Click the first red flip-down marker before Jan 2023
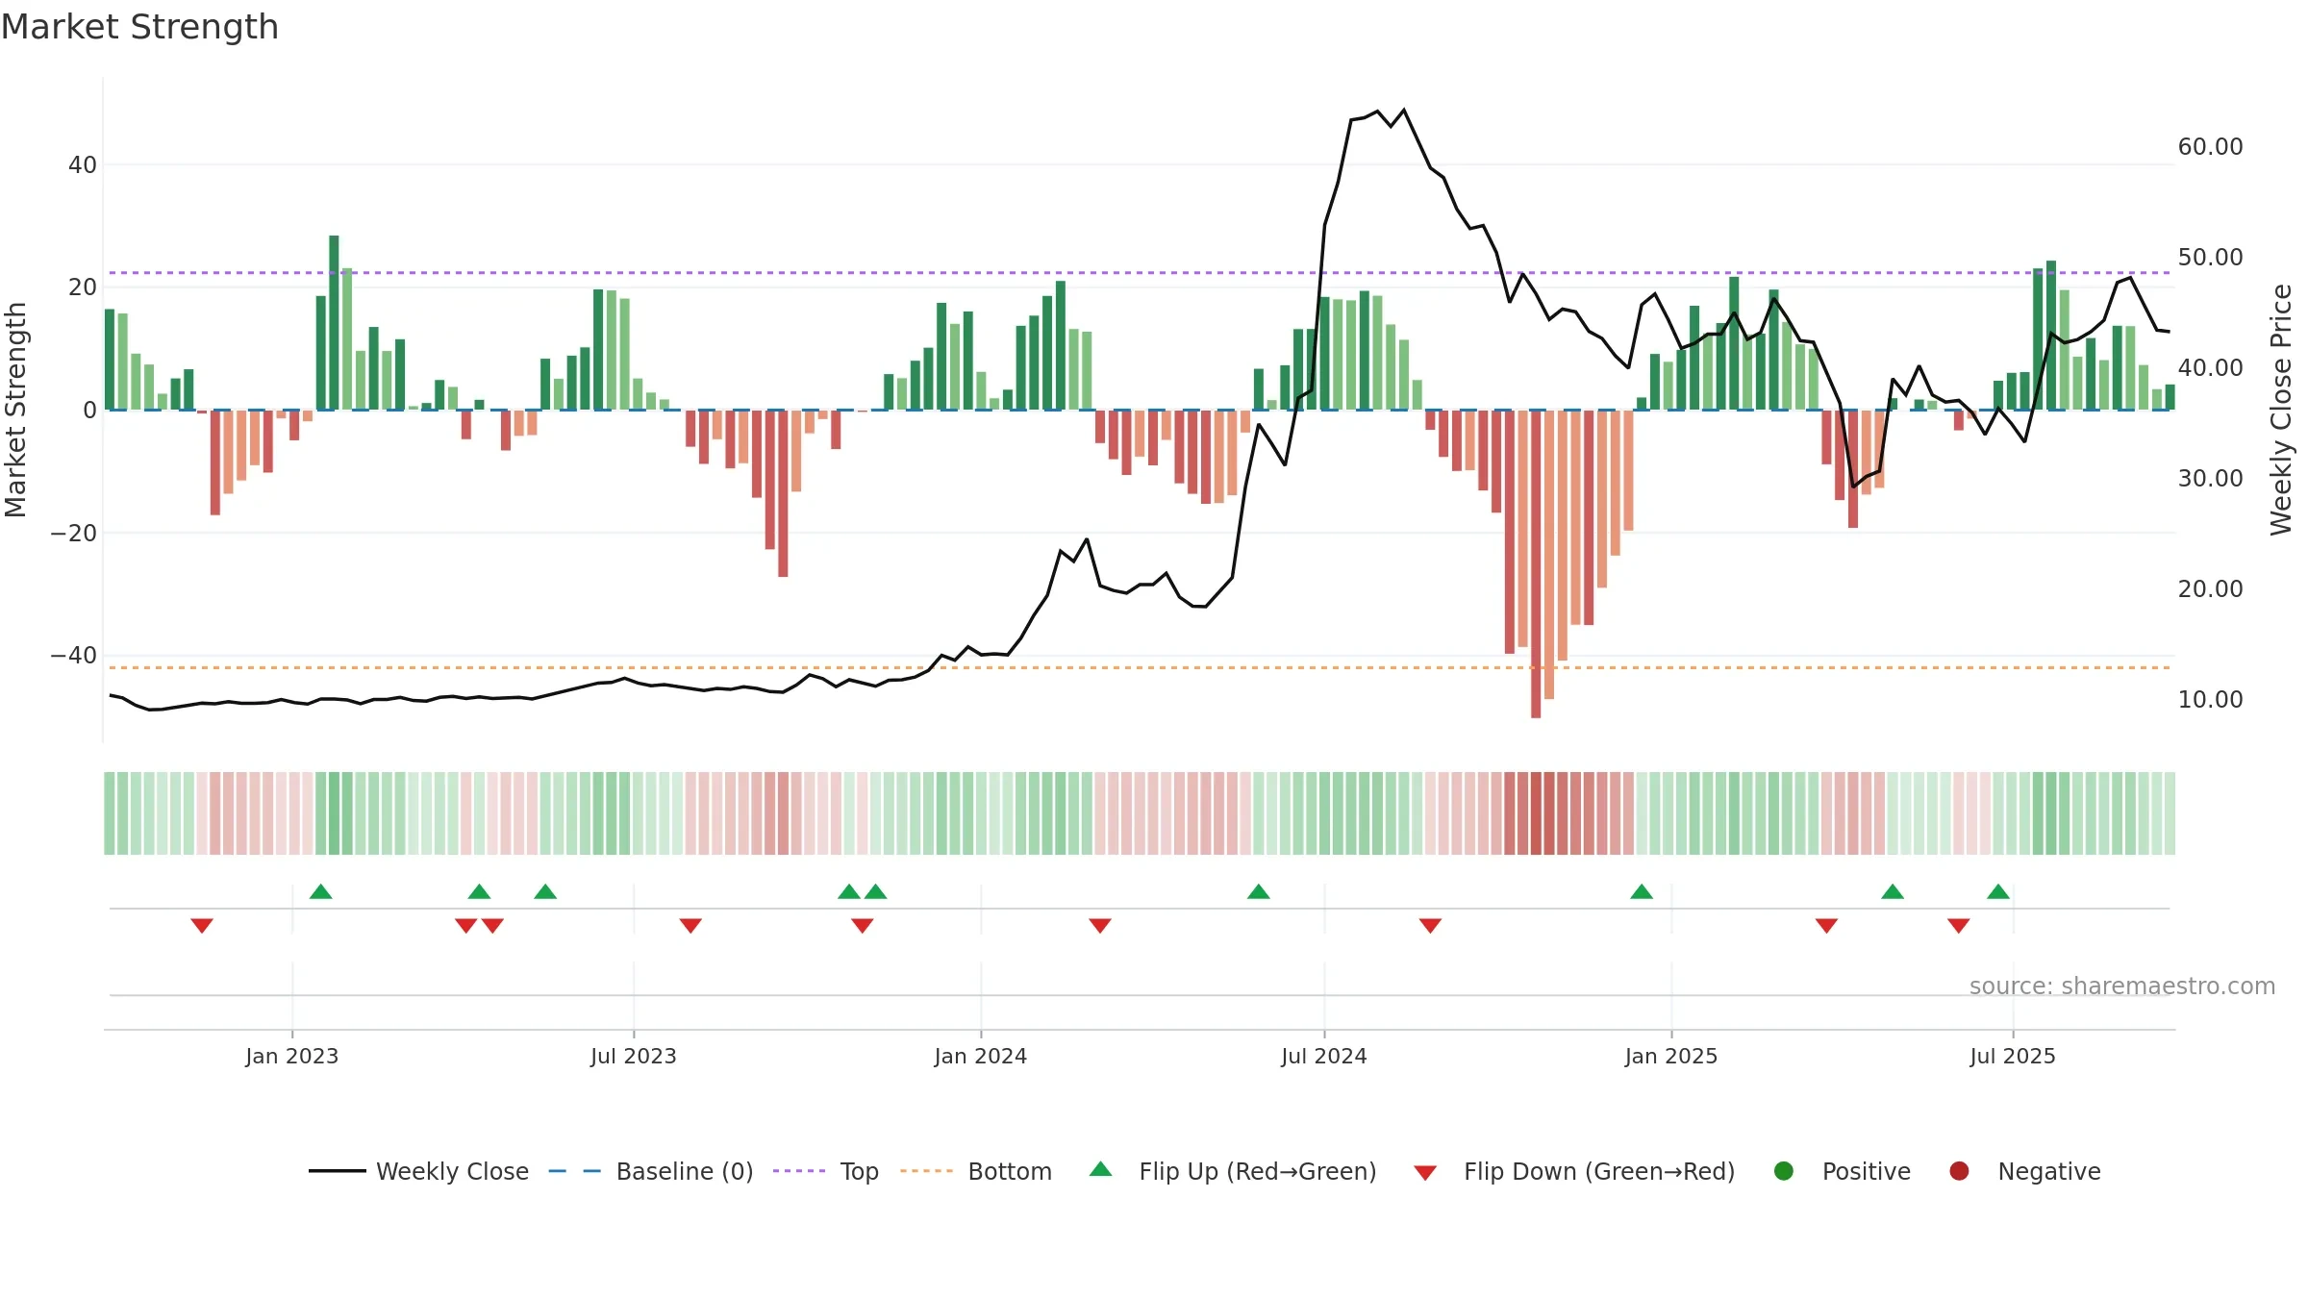 point(202,925)
